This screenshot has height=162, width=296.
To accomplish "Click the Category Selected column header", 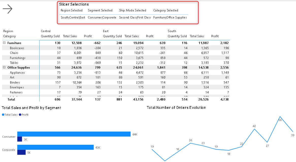I will pos(166,10).
